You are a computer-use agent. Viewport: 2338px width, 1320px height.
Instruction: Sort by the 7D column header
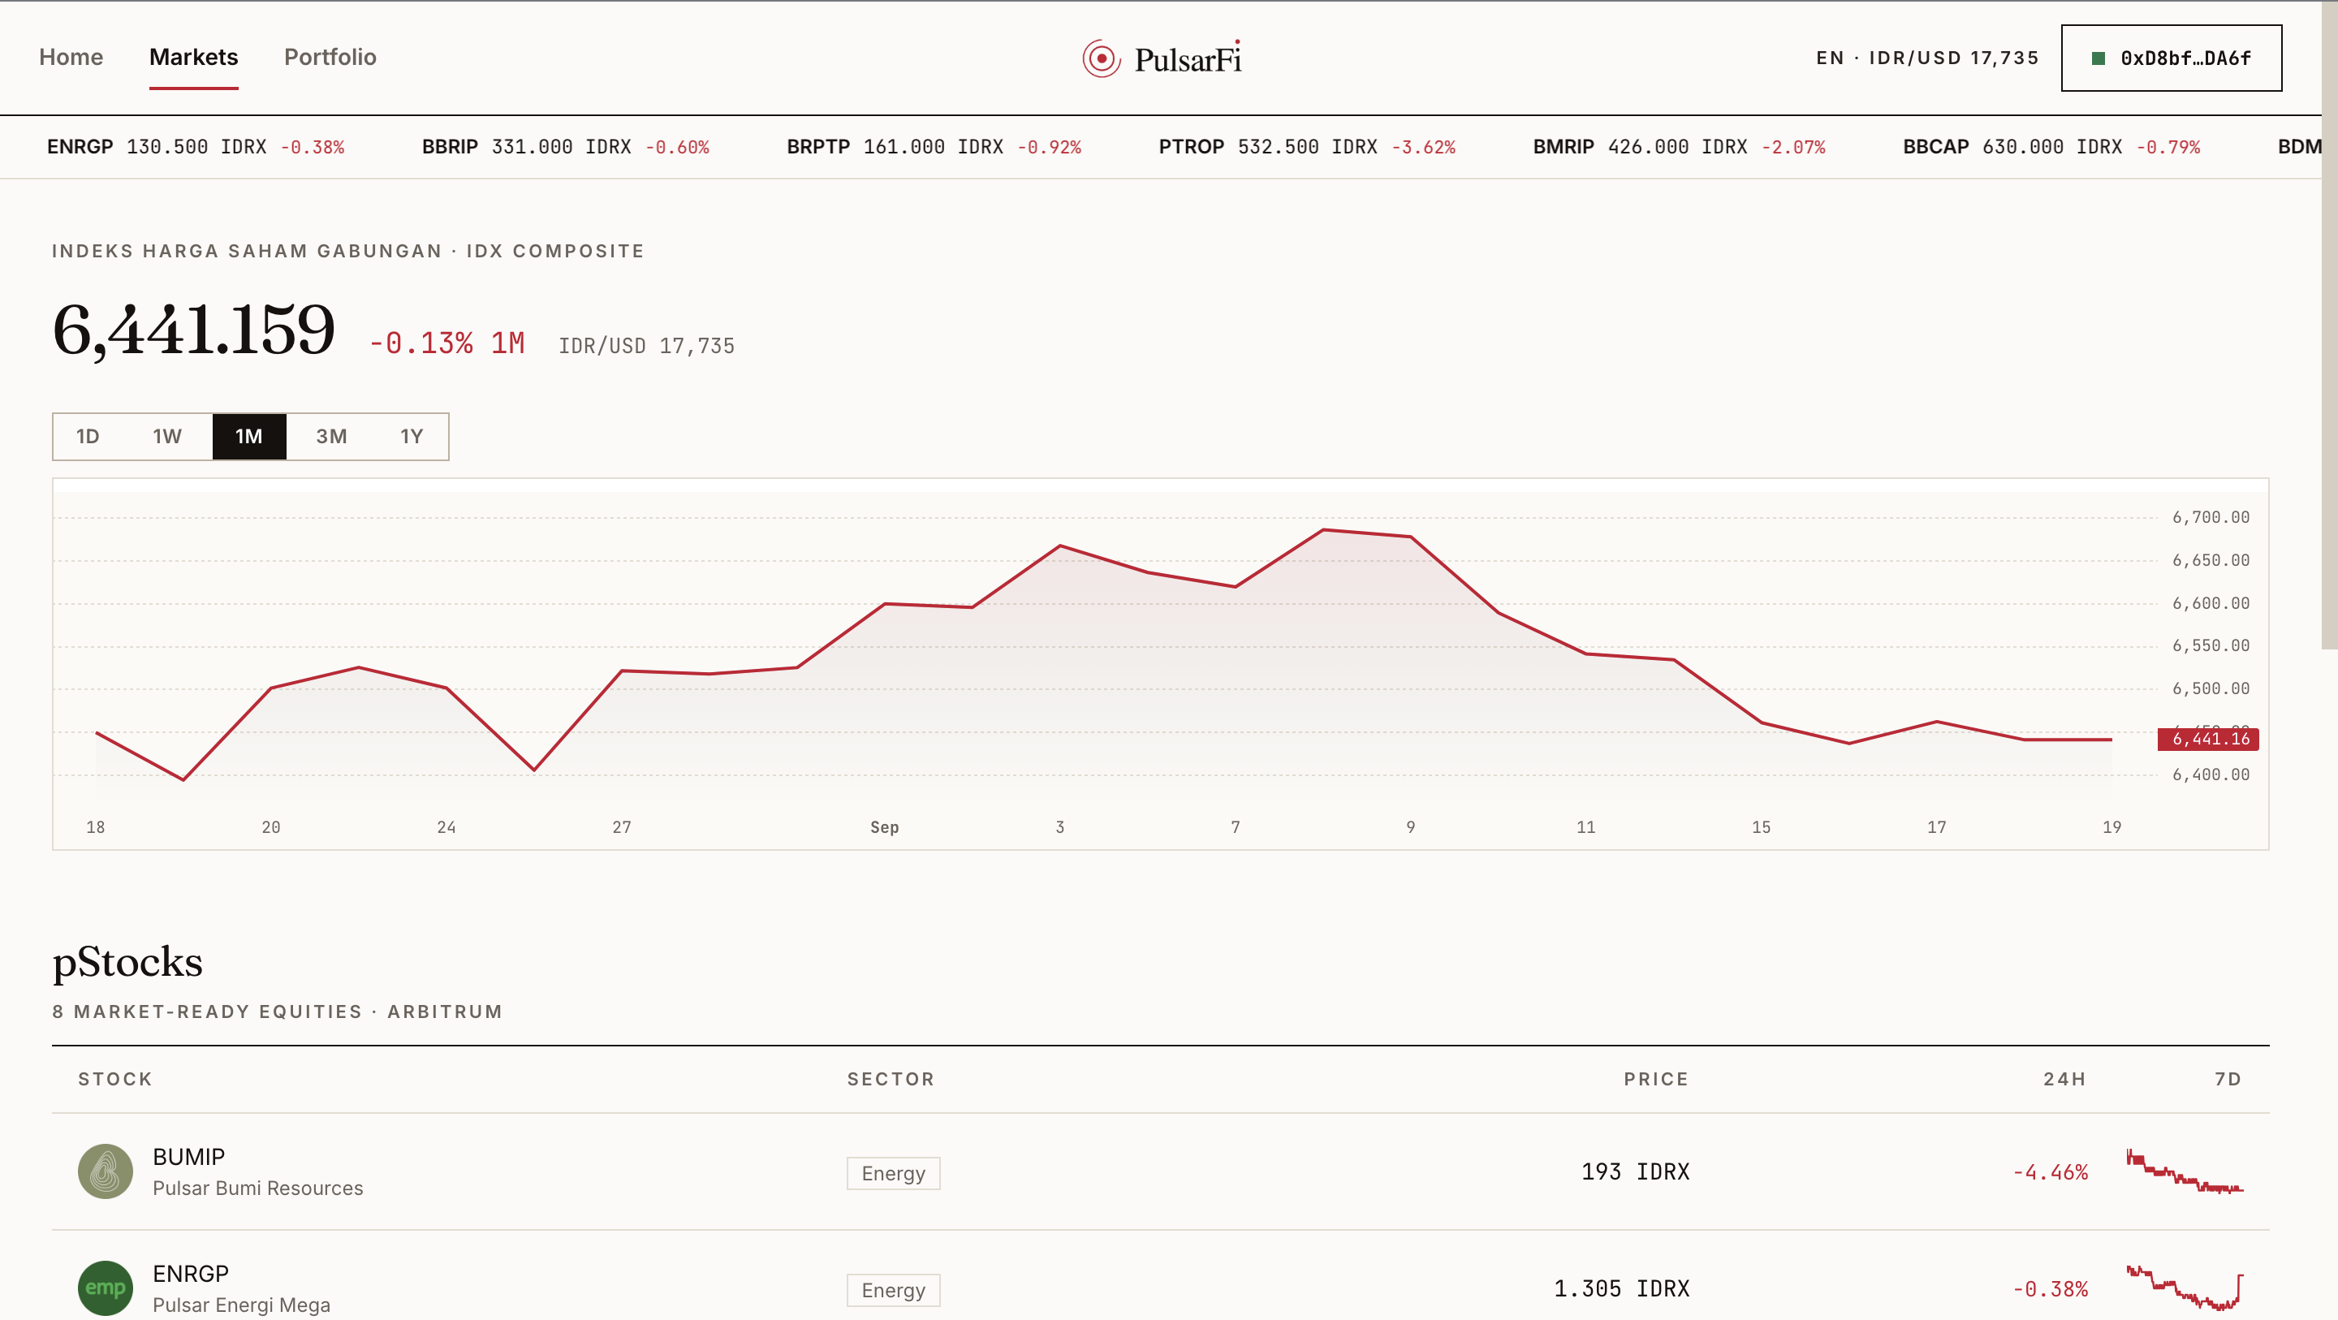[2228, 1080]
